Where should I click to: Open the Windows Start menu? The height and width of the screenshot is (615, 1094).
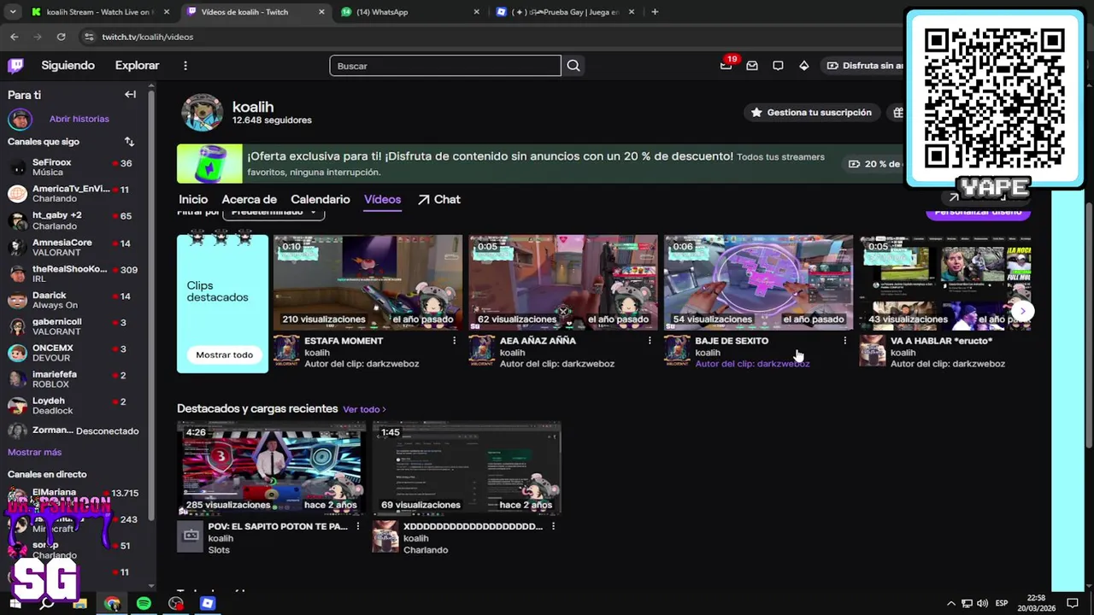tap(15, 603)
